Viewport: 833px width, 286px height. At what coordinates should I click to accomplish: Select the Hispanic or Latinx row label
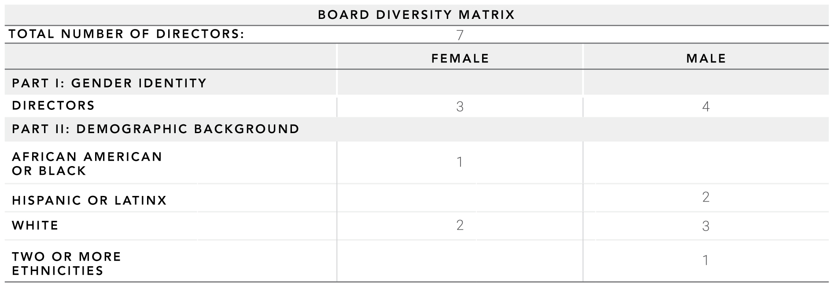coord(89,200)
